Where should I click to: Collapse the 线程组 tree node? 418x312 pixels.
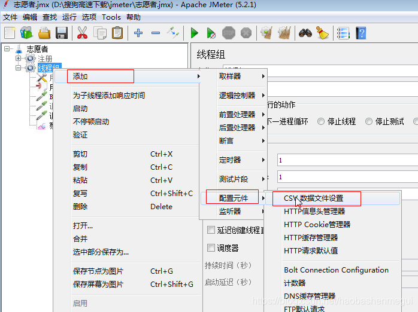coord(18,68)
